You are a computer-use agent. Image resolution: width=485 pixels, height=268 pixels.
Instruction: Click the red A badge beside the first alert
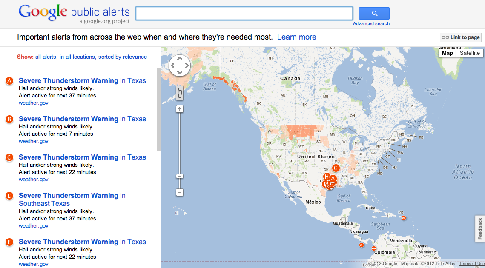click(x=9, y=80)
